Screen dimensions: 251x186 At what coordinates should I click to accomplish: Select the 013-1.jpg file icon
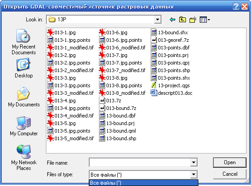pos(50,32)
